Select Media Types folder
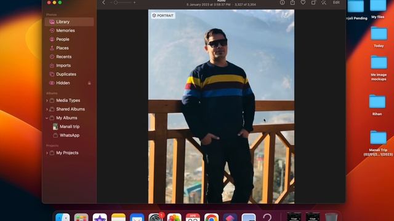Viewport: 394px width, 221px height. click(x=69, y=101)
